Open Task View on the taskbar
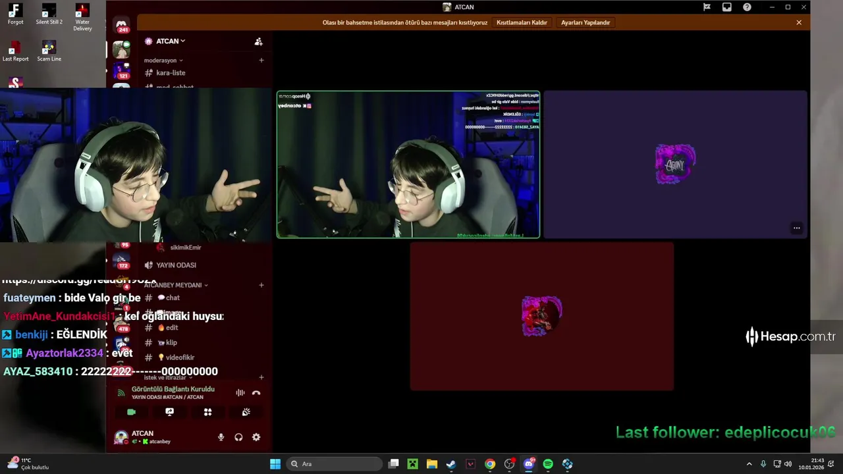The height and width of the screenshot is (474, 843). (394, 464)
